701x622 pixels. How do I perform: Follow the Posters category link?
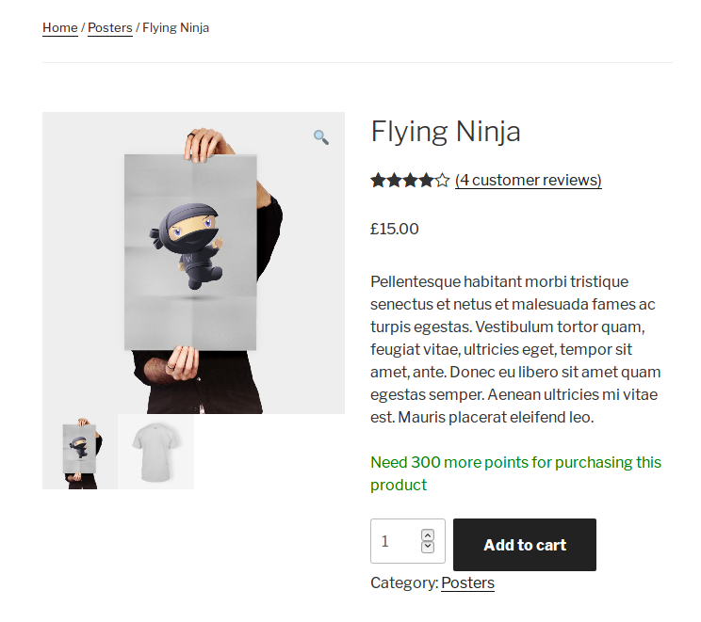[467, 582]
